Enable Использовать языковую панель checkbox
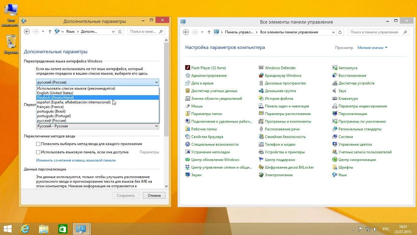Viewport: 417px width, 235px height. [38, 152]
